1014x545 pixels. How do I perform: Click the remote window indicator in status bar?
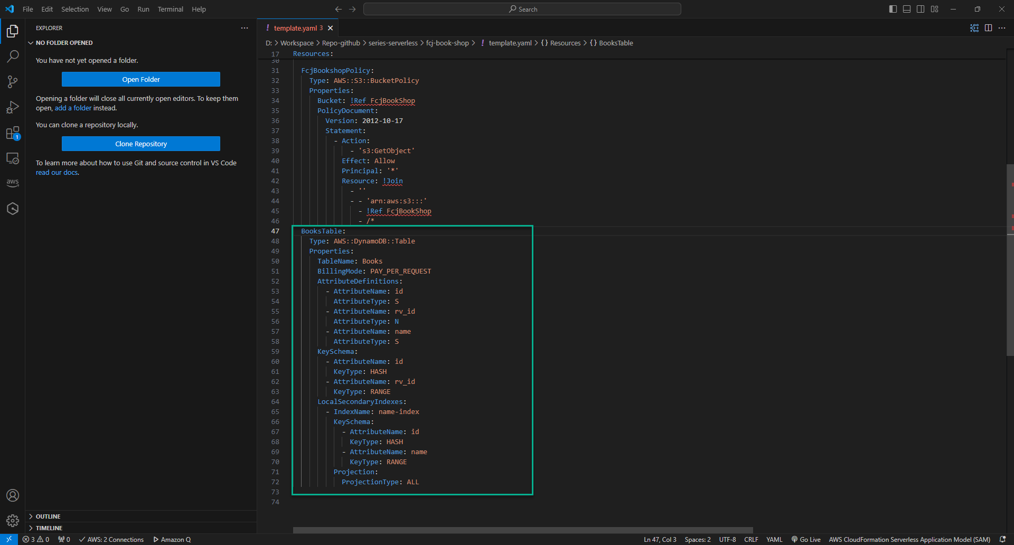tap(9, 539)
